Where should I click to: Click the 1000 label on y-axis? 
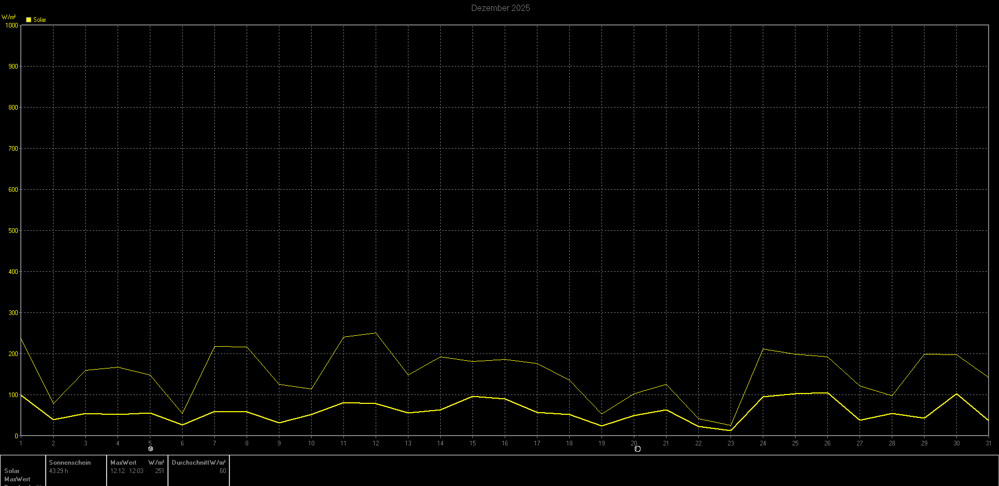(x=11, y=25)
